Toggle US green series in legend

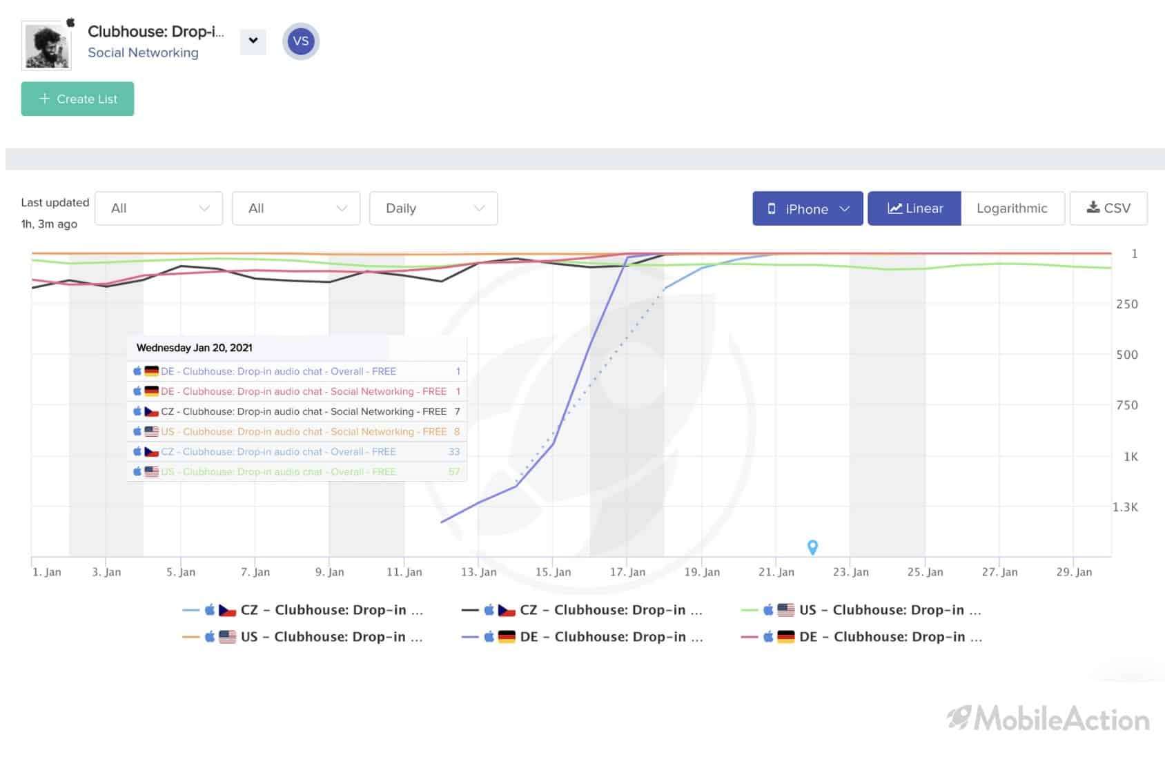tap(861, 610)
